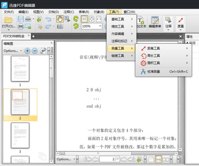Take a snapshot with the camera icon

[60, 26]
